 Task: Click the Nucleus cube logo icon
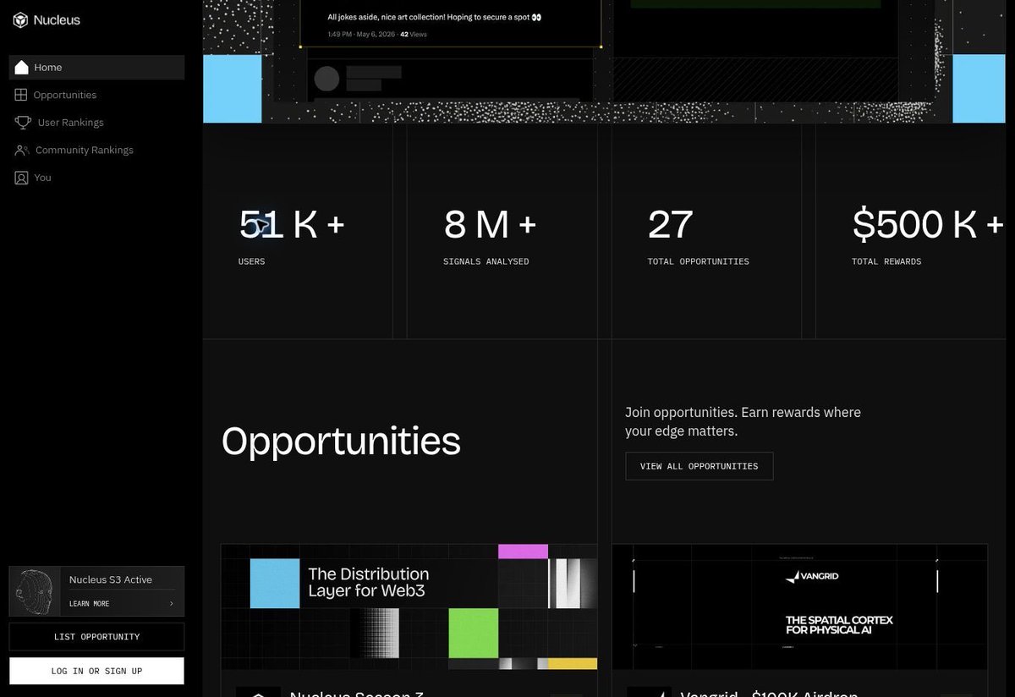20,19
